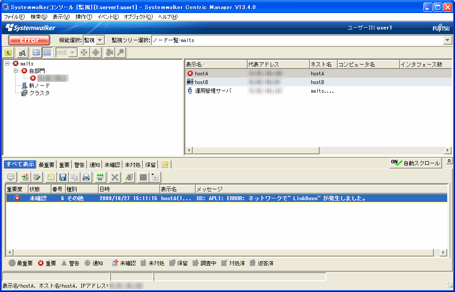Click the expand arrows zoom icon

click(x=96, y=52)
